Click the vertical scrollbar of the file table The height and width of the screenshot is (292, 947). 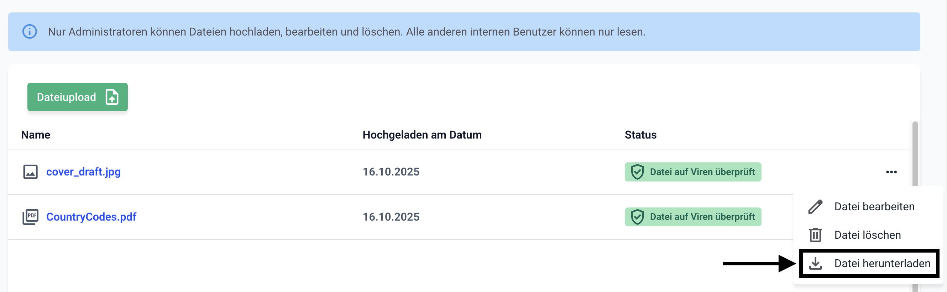coord(915,154)
